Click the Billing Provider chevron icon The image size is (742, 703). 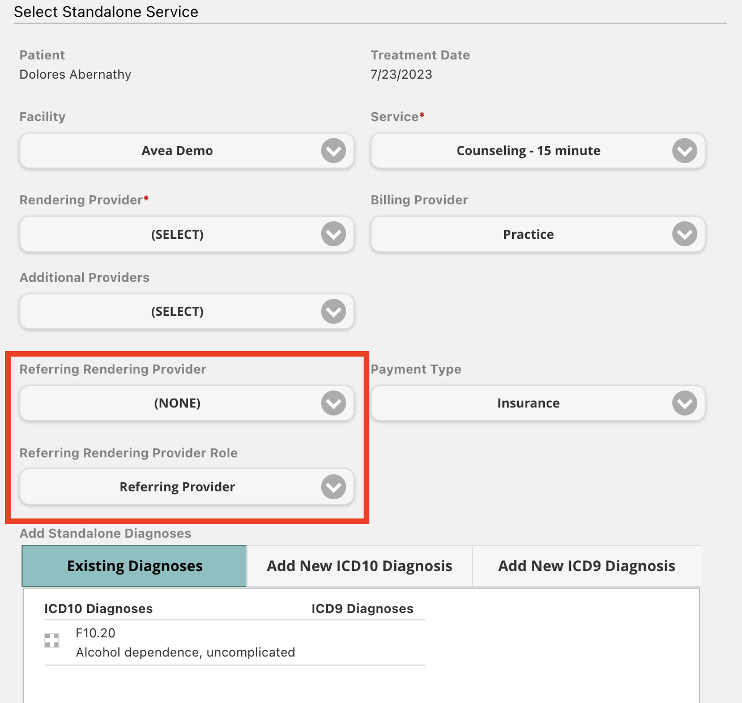[684, 234]
